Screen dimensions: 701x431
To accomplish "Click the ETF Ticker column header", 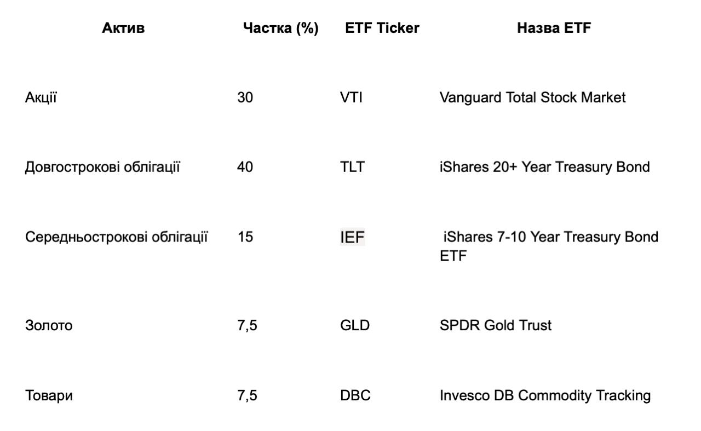I will (382, 28).
